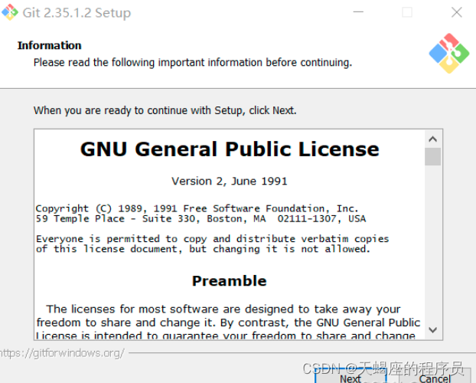The height and width of the screenshot is (383, 476).
Task: Click the disabled maximize window button
Action: 407,12
